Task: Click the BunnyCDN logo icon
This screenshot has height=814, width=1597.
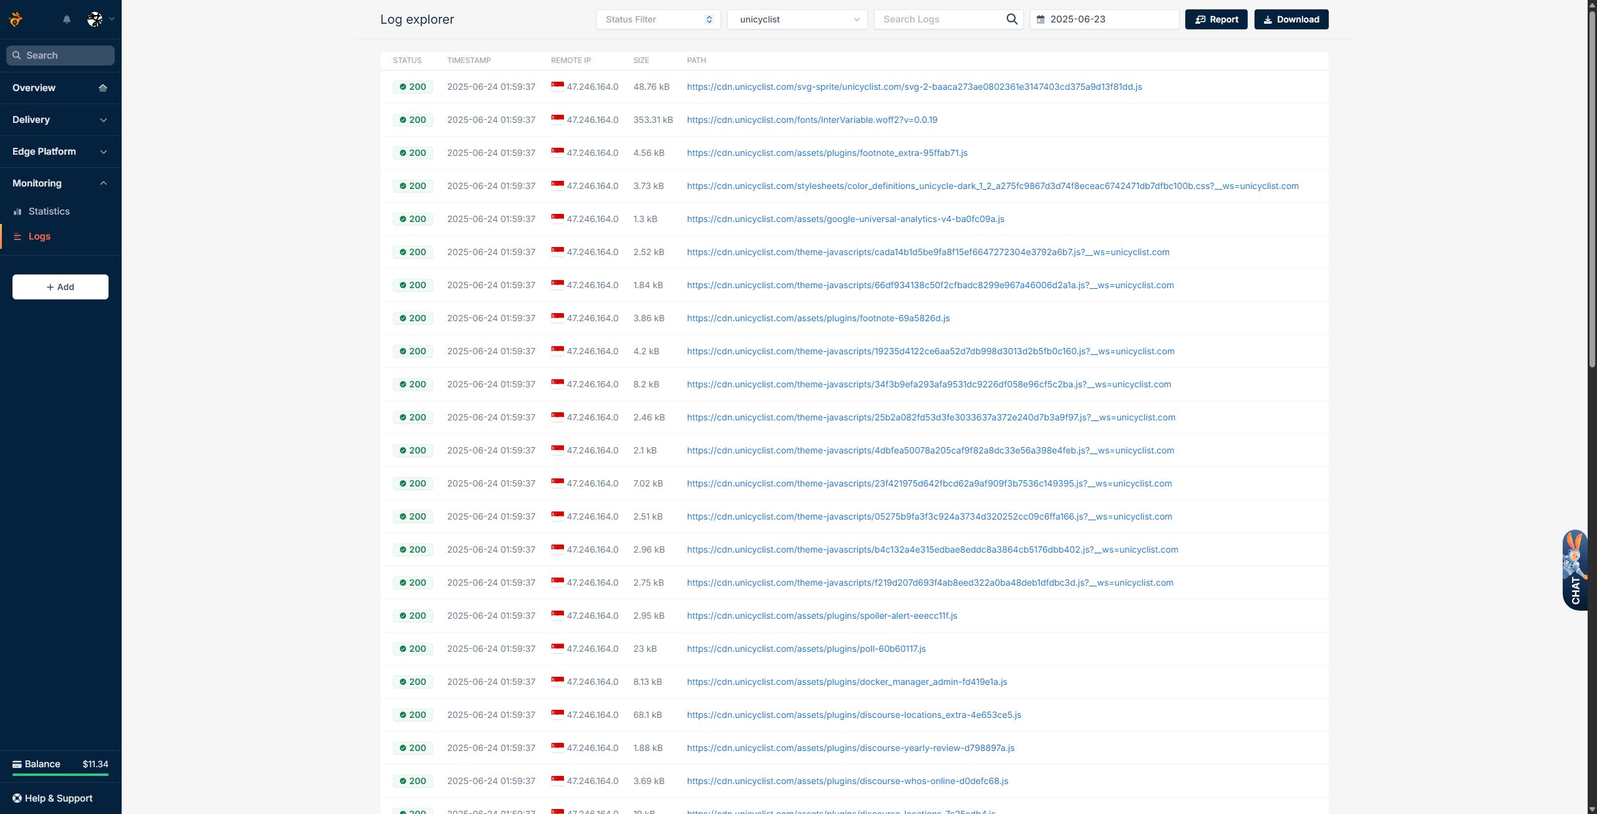Action: pos(16,19)
